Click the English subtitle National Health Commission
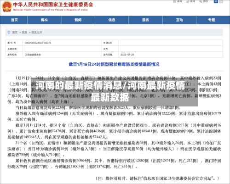Image resolution: width=230 pixels, height=184 pixels. pos(50,10)
